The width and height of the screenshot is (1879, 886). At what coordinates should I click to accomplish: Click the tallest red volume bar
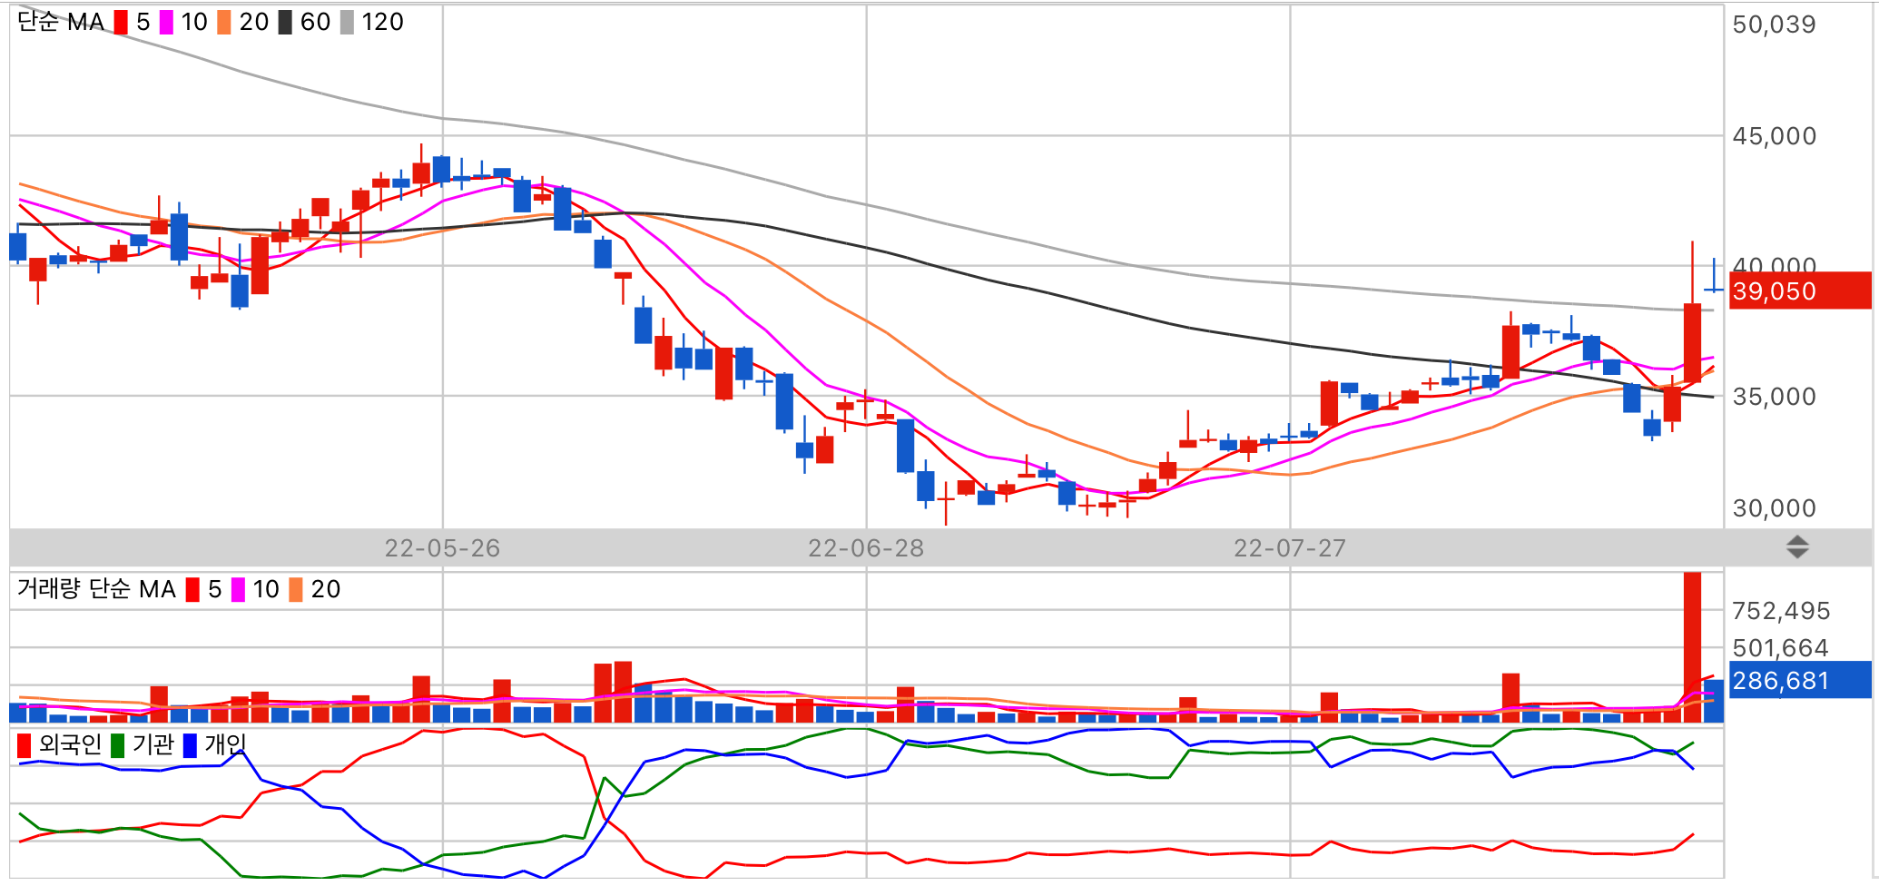1692,647
